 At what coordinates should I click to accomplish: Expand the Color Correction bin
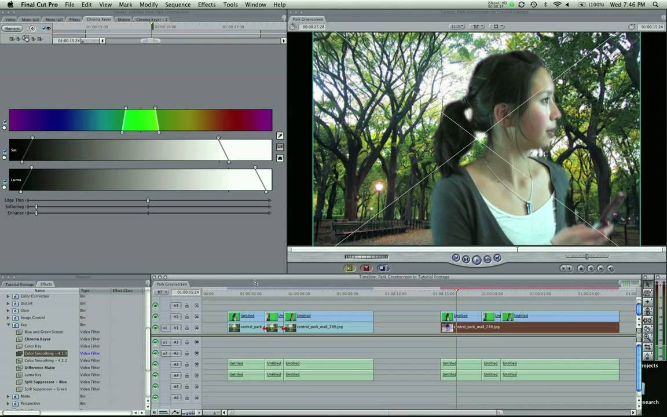click(x=8, y=296)
